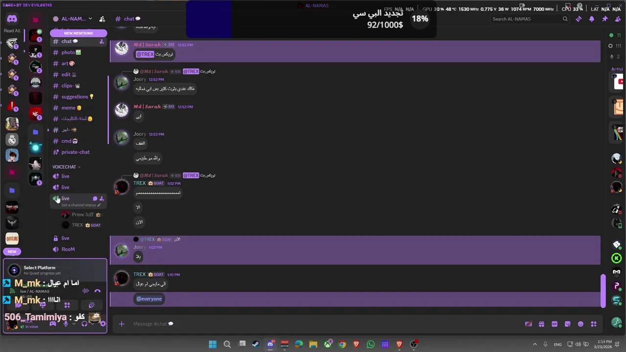Open the suggestions channel
This screenshot has height=352, width=626.
pos(78,97)
